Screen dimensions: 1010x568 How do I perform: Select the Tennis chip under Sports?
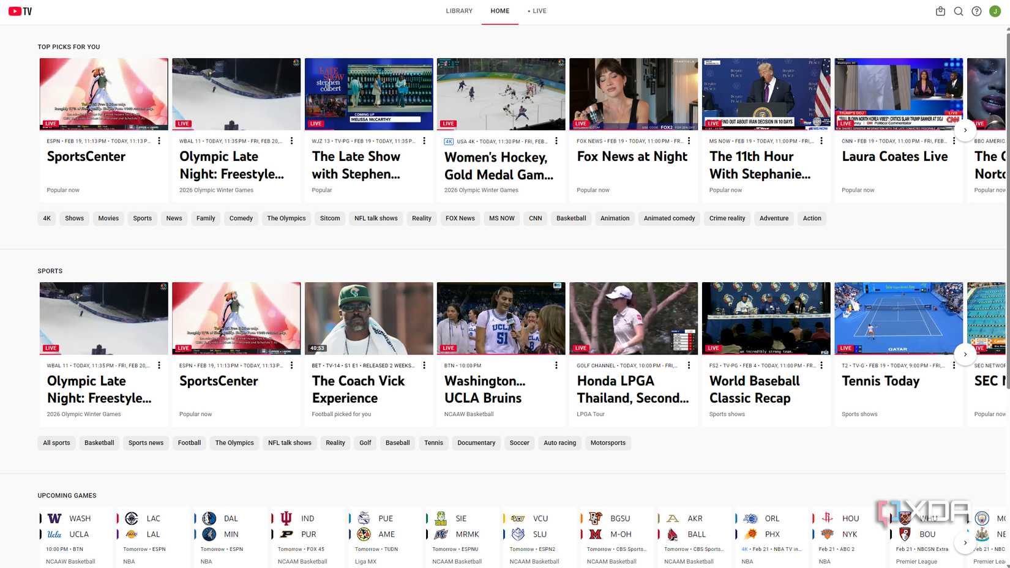click(x=434, y=443)
